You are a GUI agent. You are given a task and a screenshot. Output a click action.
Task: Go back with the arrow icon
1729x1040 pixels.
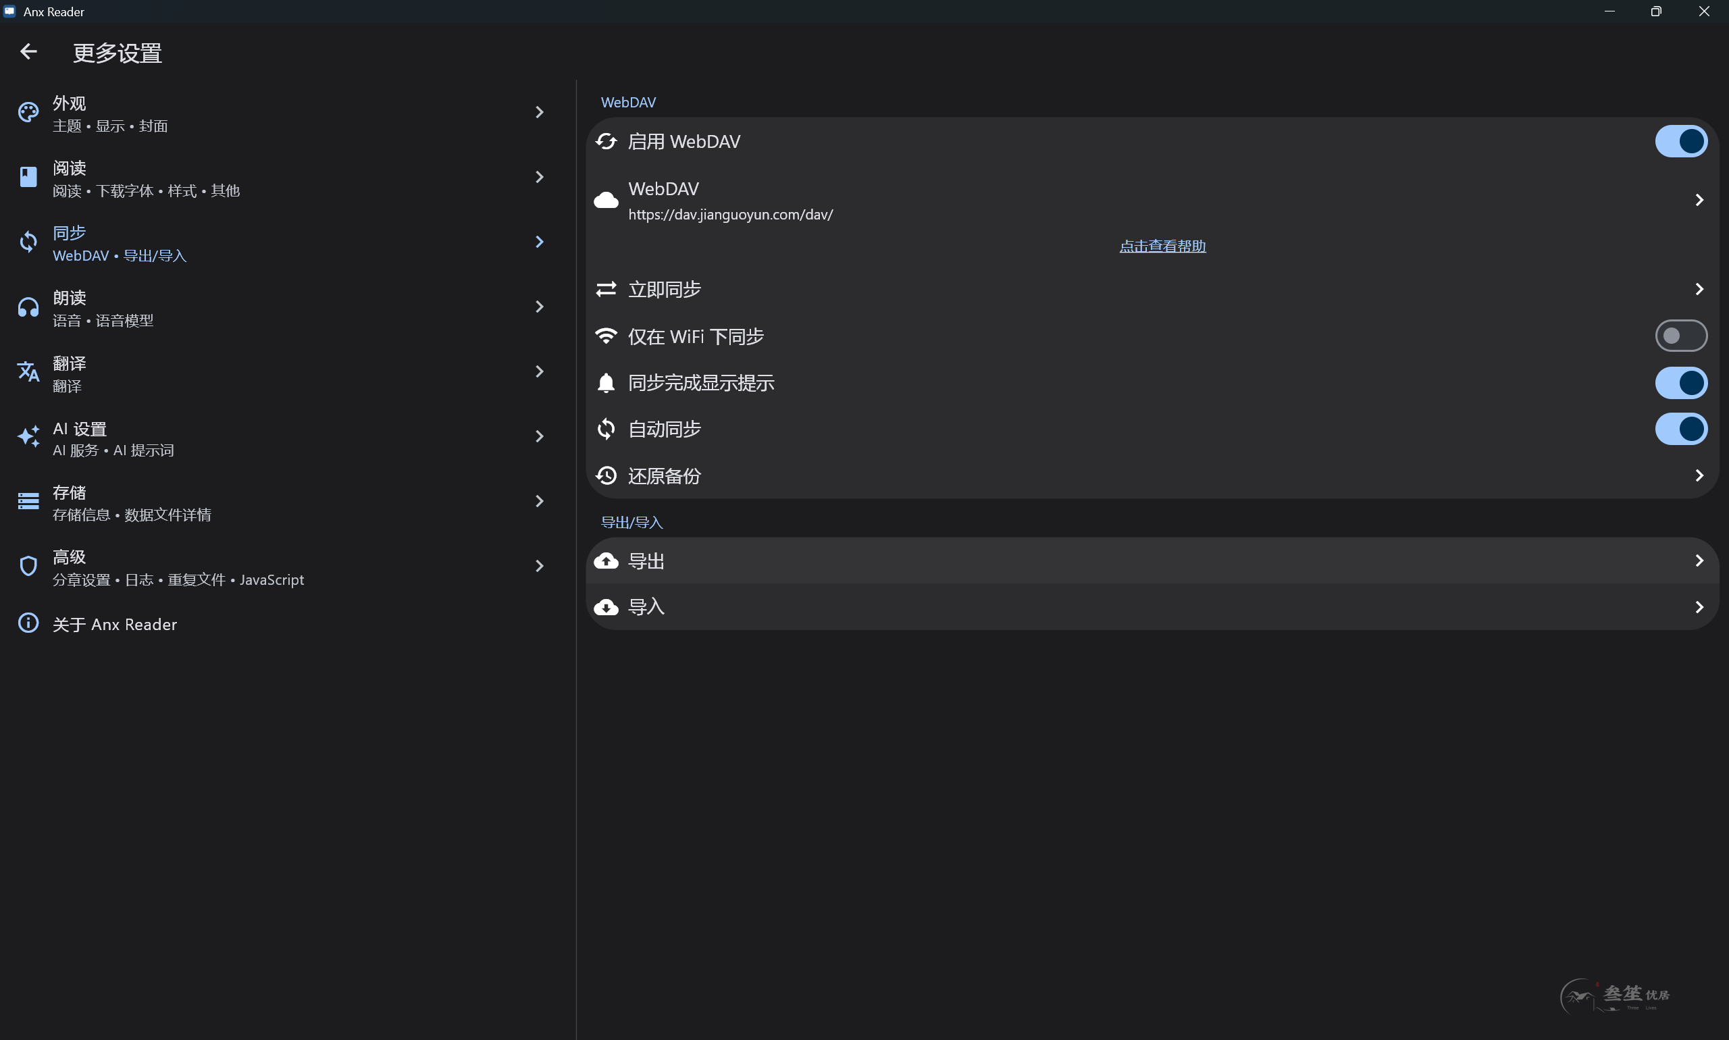[28, 52]
